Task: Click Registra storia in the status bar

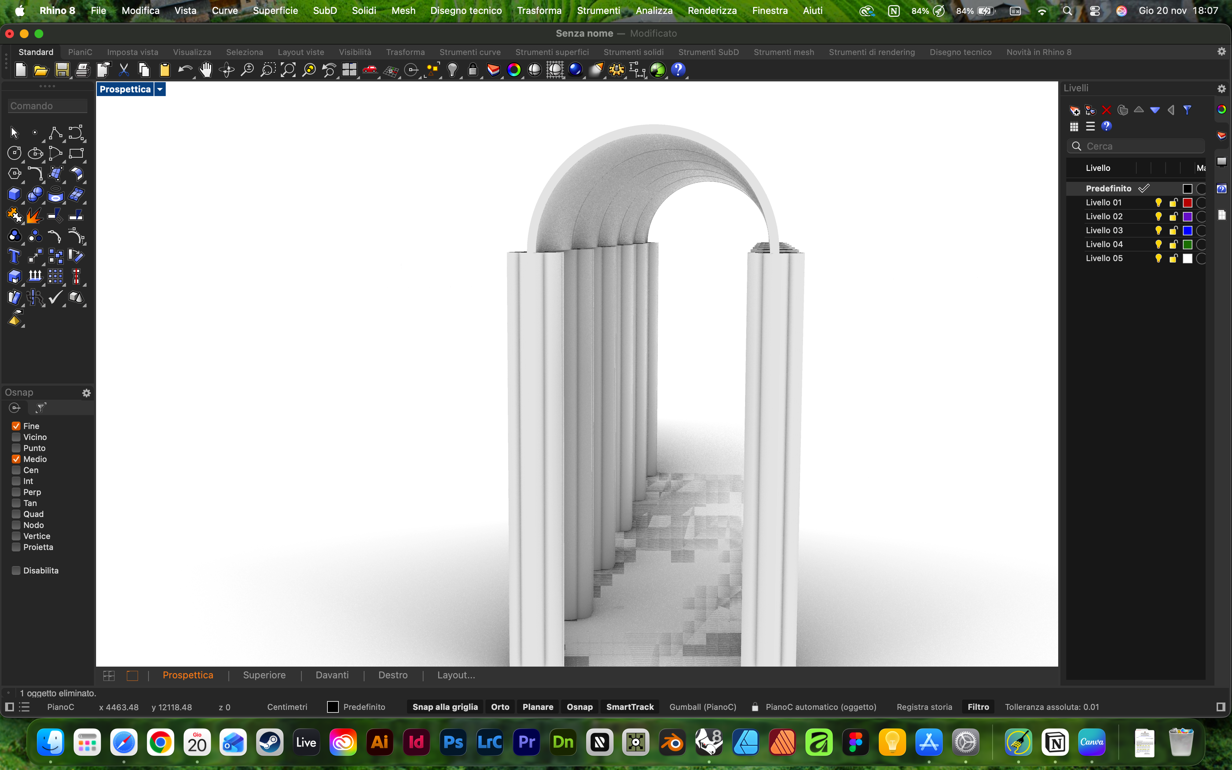Action: pos(924,707)
